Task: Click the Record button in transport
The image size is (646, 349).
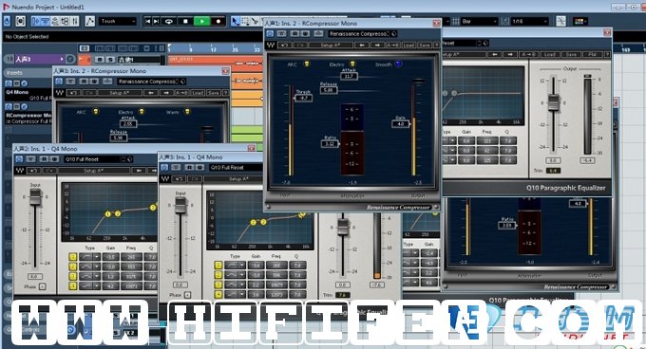Action: click(218, 21)
